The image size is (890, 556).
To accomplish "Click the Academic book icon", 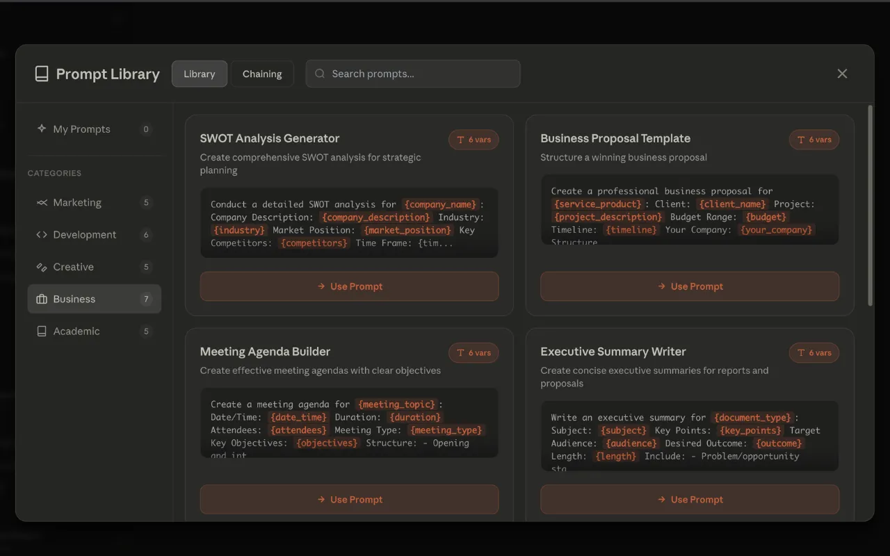I will tap(42, 332).
